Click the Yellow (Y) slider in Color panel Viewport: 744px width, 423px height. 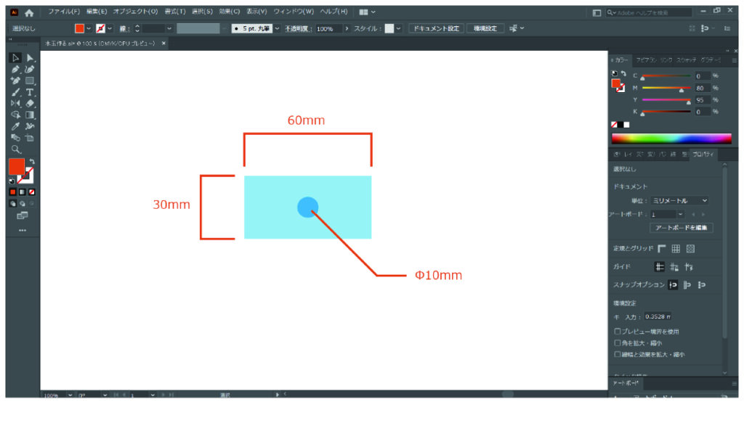point(666,100)
